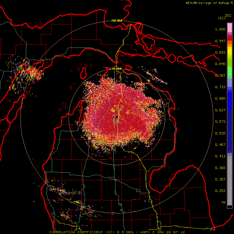Click the gray color band near 0.307
234x234 pixels.
(x=230, y=181)
